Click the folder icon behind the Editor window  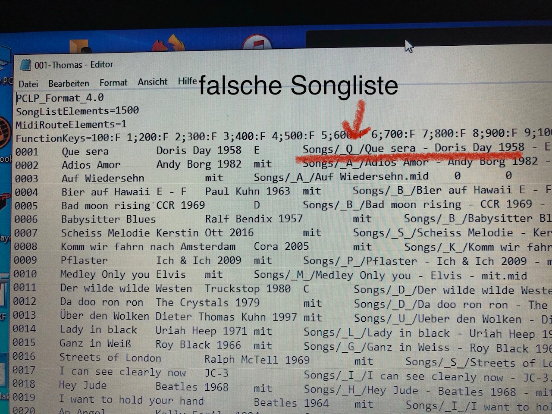80,47
